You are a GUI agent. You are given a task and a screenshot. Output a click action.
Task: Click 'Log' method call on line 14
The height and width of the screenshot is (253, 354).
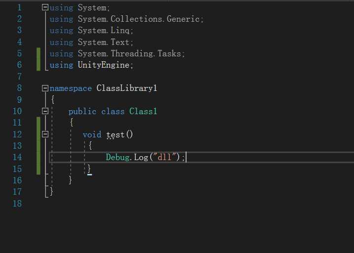[141, 157]
